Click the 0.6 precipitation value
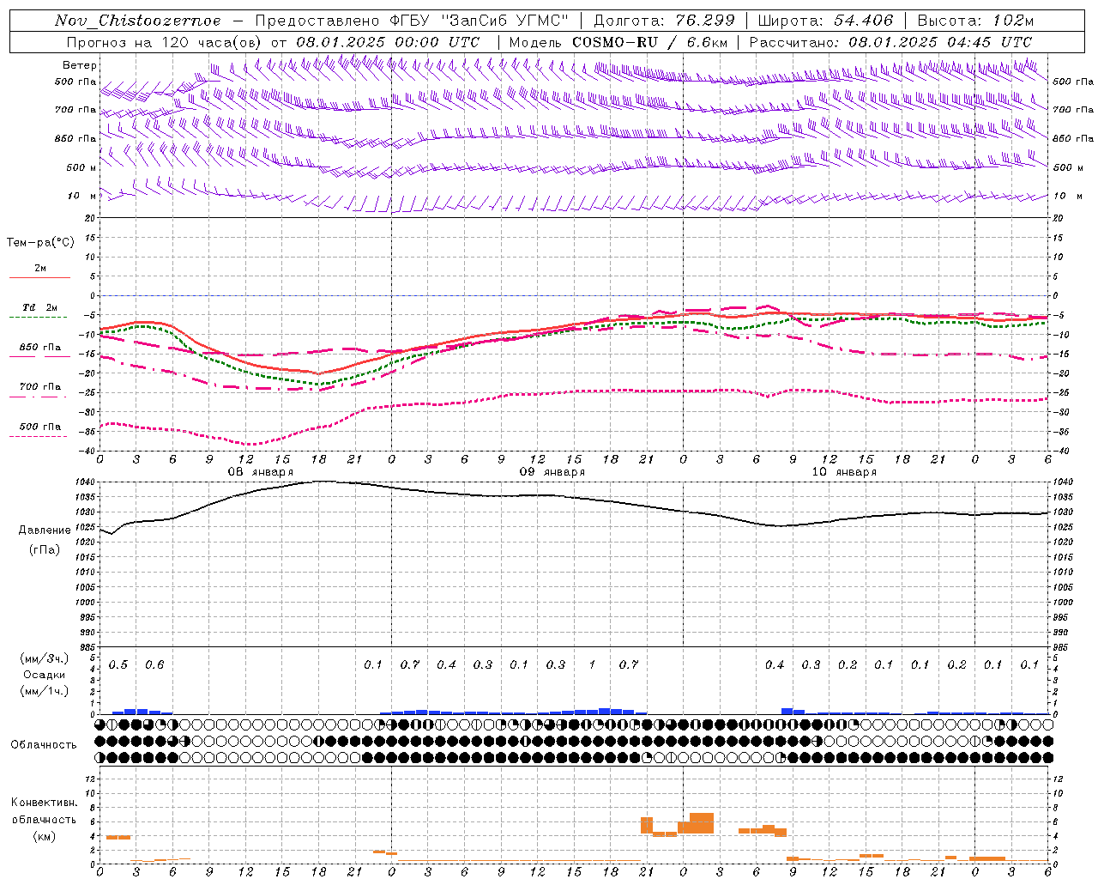This screenshot has height=879, width=1098. click(x=154, y=665)
